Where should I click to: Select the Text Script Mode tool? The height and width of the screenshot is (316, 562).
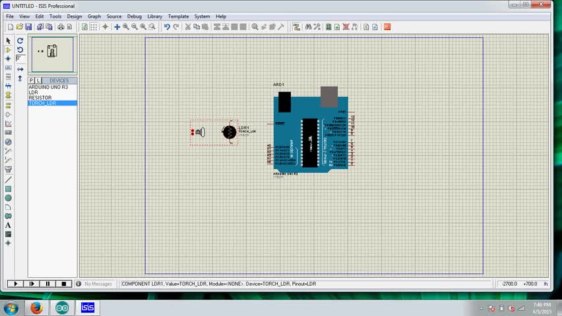pos(8,76)
